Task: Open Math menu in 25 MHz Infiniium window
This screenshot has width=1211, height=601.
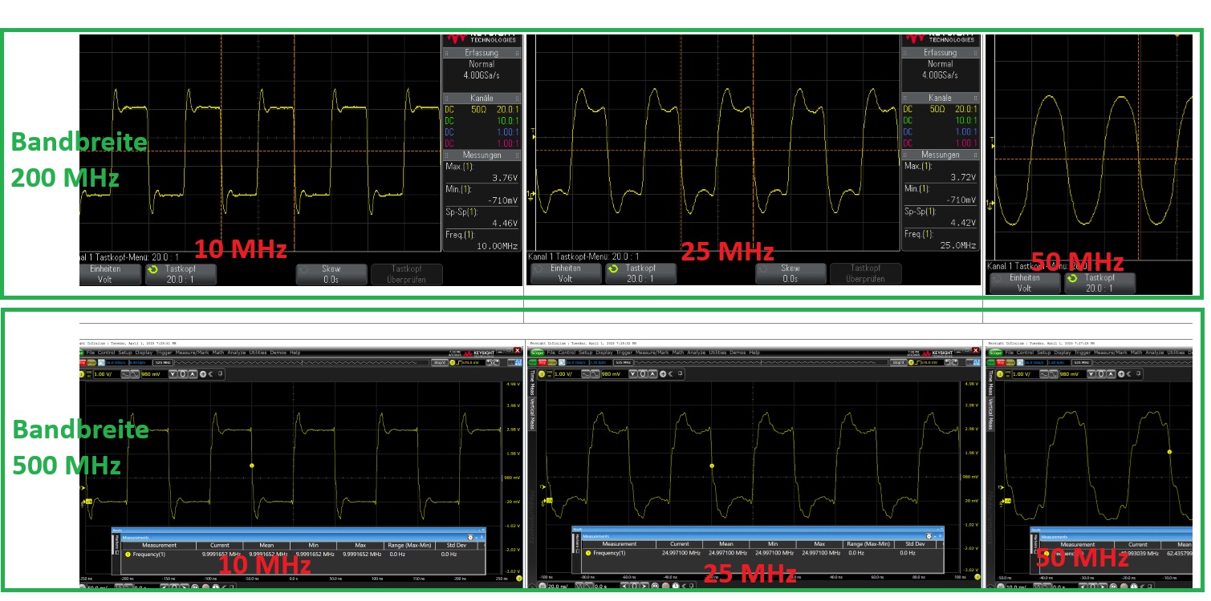Action: point(678,353)
